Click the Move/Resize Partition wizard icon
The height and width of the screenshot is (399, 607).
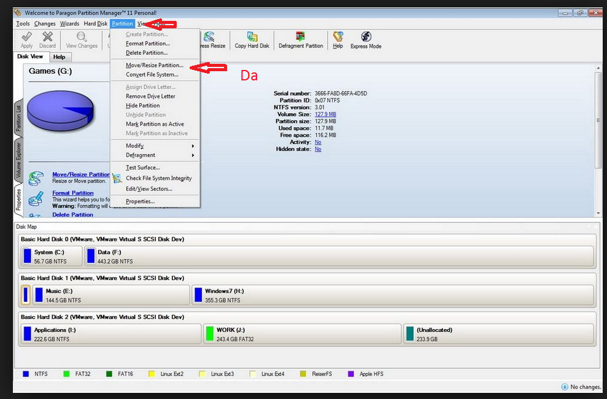[x=36, y=179]
